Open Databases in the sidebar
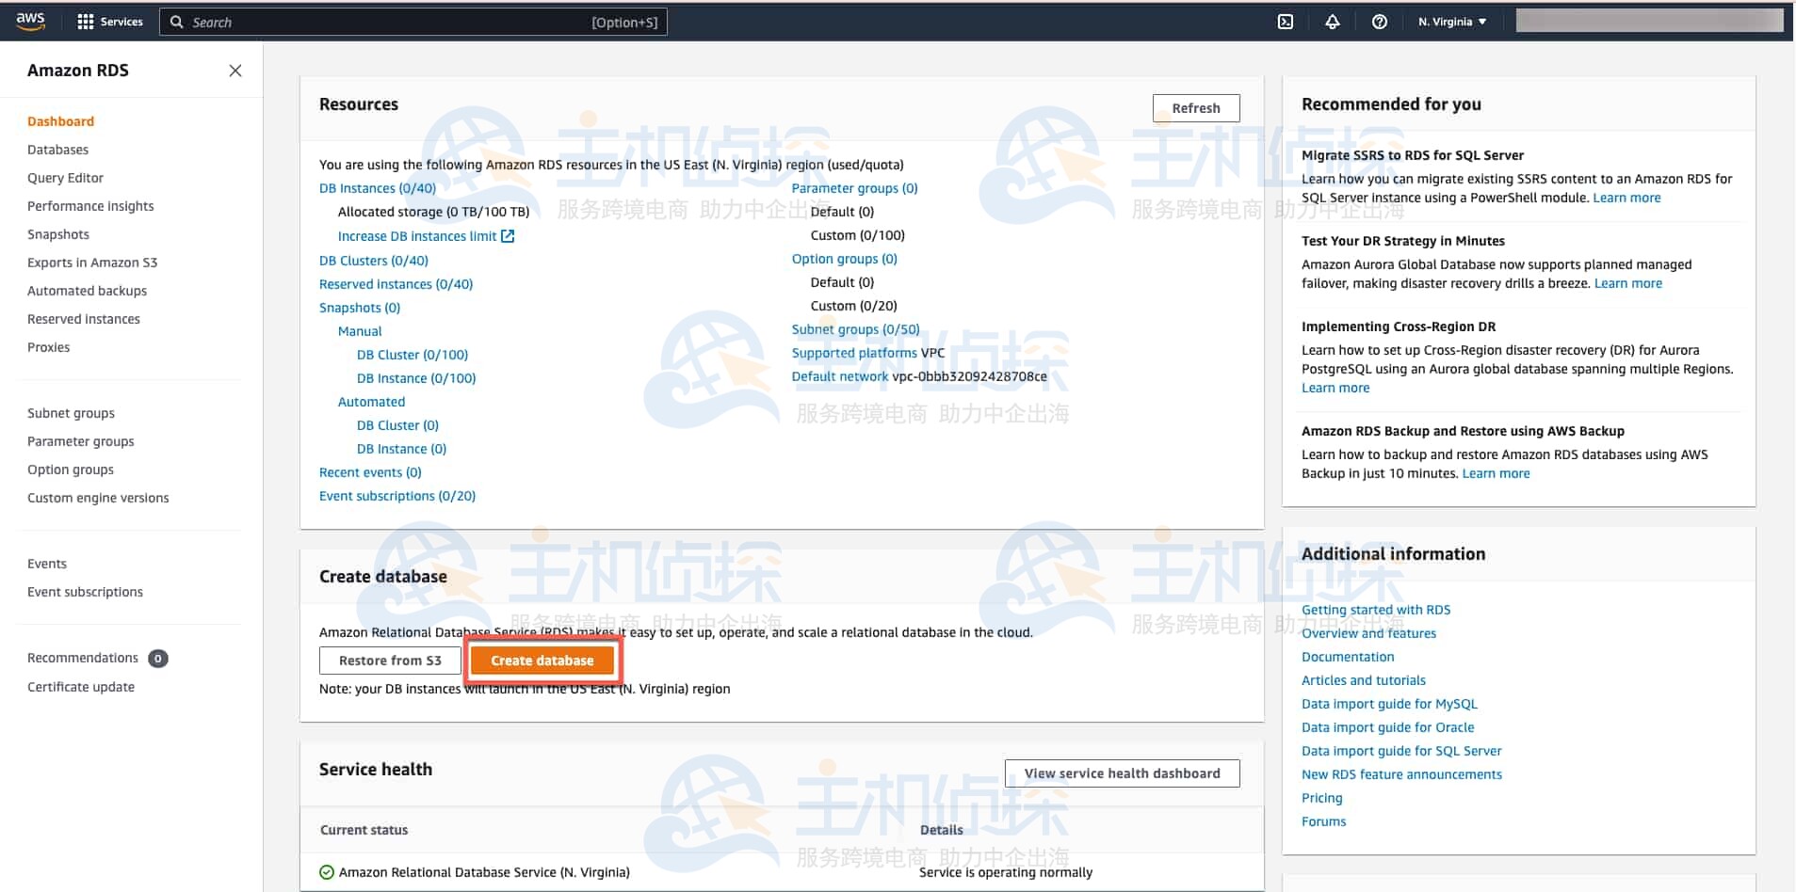The width and height of the screenshot is (1796, 892). pyautogui.click(x=57, y=150)
